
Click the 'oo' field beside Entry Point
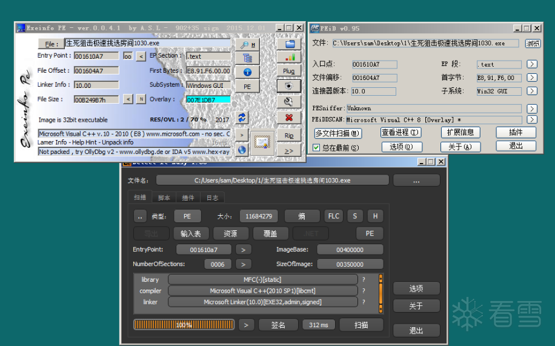128,56
